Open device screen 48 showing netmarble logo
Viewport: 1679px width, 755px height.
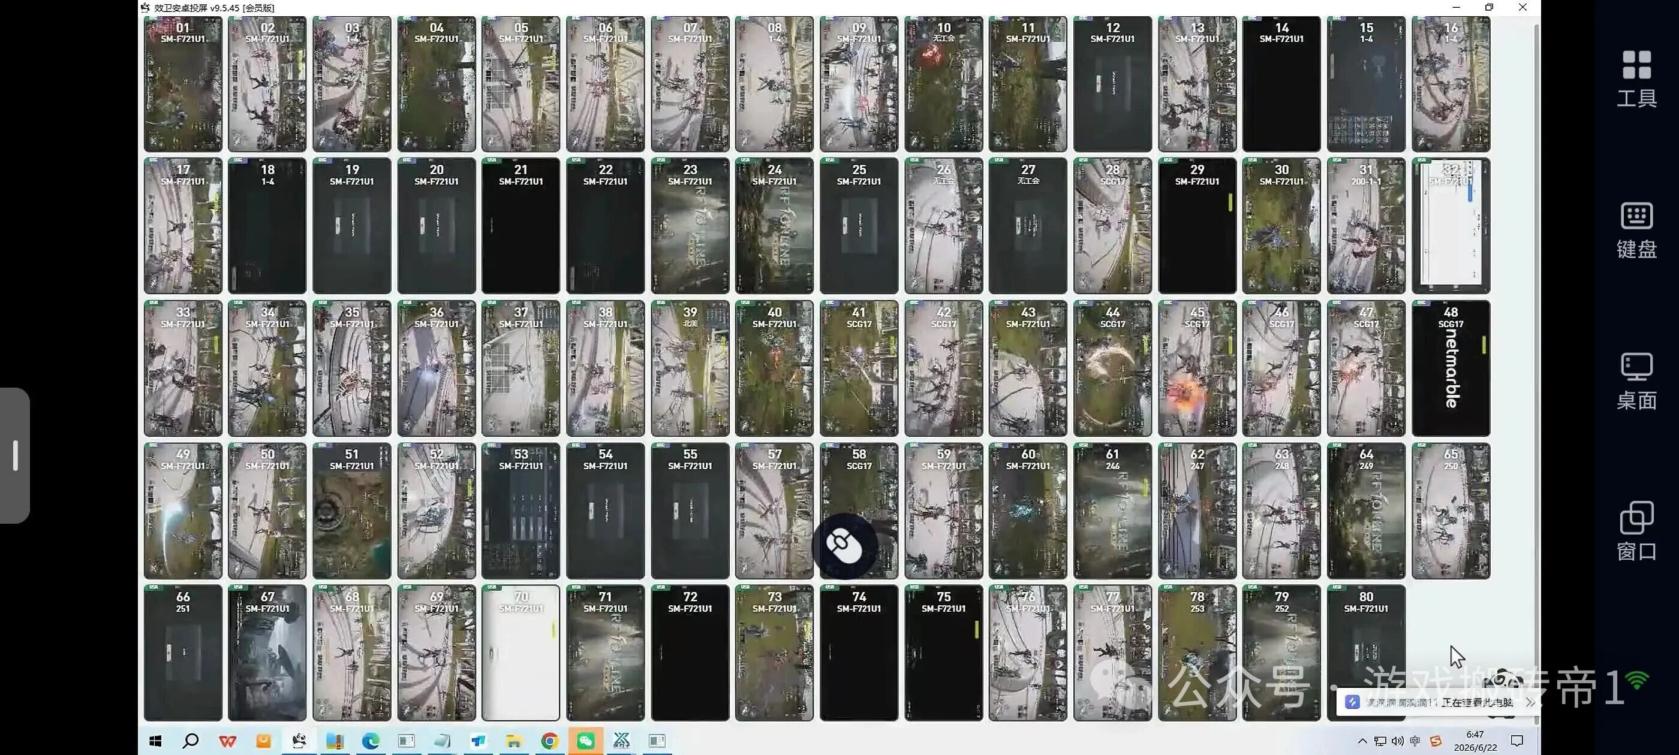1451,368
